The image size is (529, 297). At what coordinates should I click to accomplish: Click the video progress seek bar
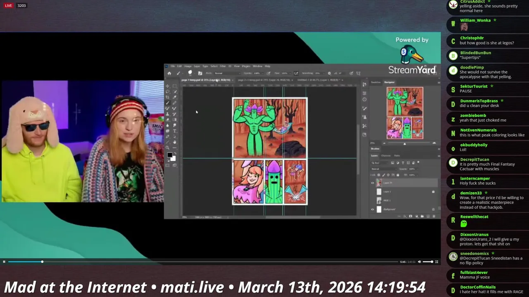point(203,262)
